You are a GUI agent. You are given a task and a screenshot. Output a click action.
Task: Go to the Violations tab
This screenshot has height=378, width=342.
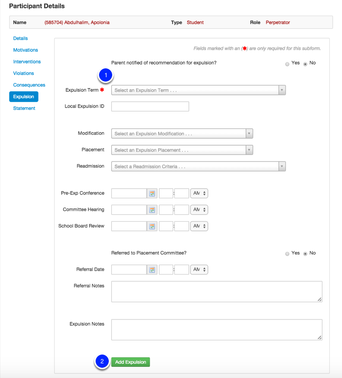23,73
